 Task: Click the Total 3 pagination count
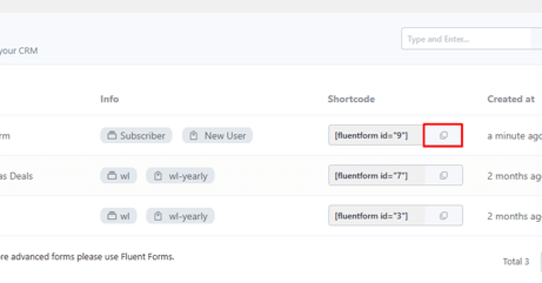516,261
